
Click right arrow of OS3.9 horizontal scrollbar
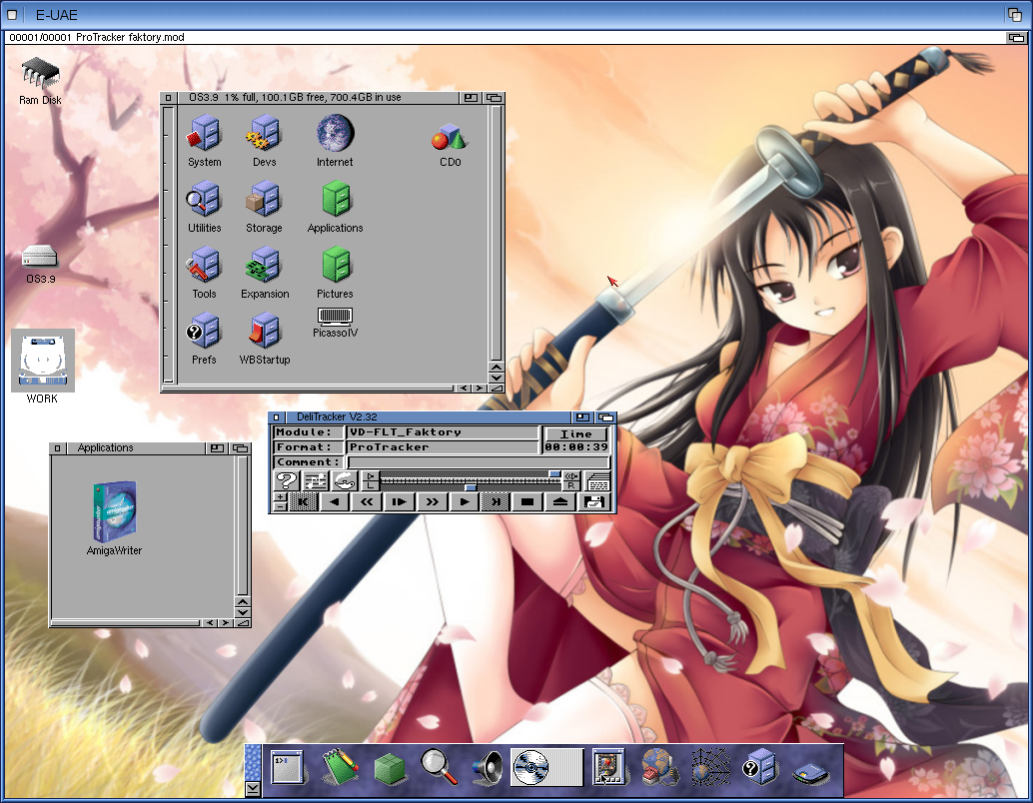480,389
